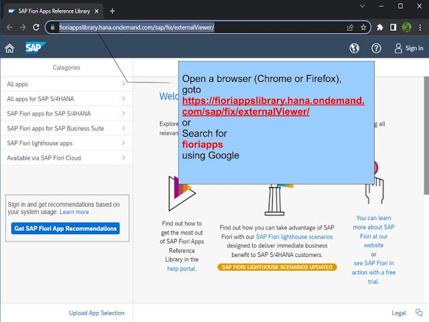Open learn more about SAP Fiori website link
Image resolution: width=429 pixels, height=322 pixels.
coord(374,231)
